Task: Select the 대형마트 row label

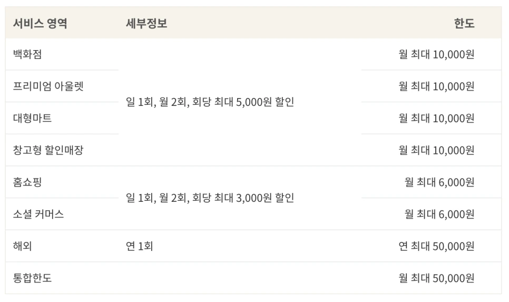Action: tap(33, 118)
